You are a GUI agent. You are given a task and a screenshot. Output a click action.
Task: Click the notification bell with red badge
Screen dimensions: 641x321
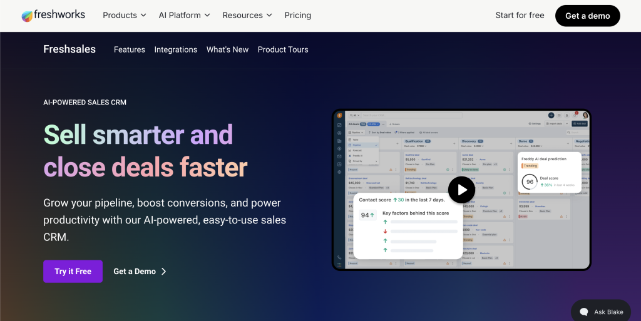575,115
